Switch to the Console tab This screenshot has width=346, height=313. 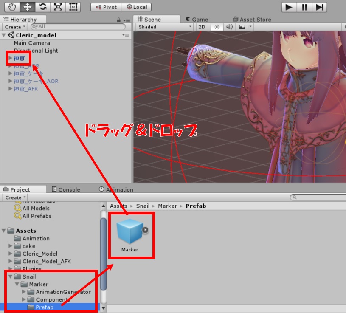65,189
